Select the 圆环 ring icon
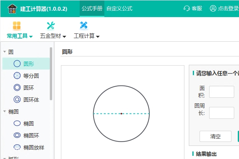 click(17, 87)
